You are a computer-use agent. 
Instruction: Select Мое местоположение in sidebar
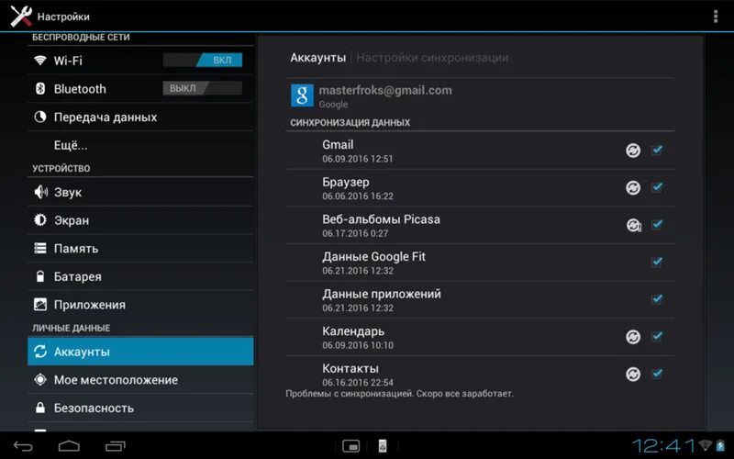pyautogui.click(x=140, y=379)
